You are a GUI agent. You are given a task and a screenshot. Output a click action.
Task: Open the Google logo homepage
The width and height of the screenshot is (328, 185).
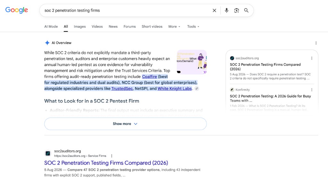17,10
